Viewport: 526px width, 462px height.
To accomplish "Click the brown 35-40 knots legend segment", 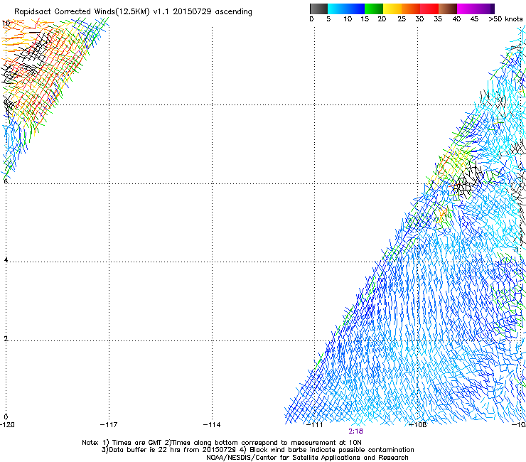I will [448, 9].
